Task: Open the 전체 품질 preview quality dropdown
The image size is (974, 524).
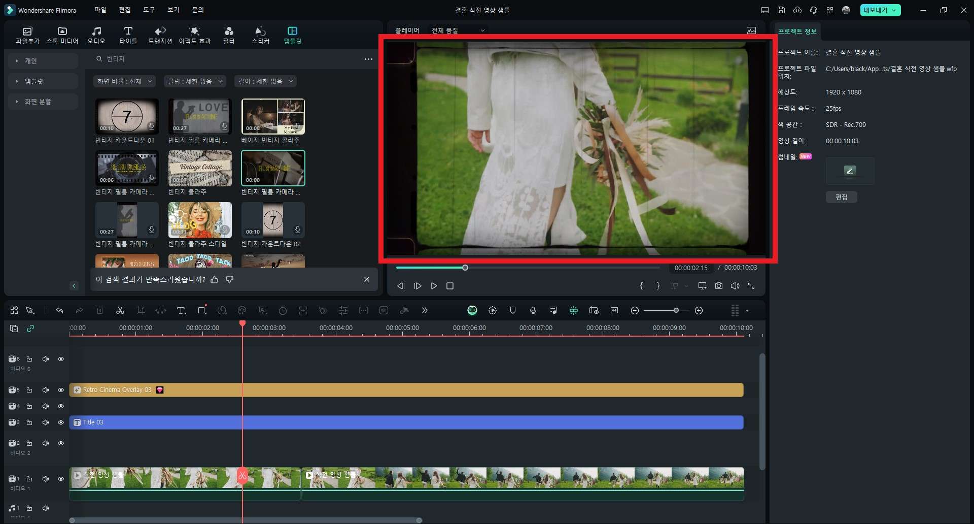Action: click(x=458, y=30)
